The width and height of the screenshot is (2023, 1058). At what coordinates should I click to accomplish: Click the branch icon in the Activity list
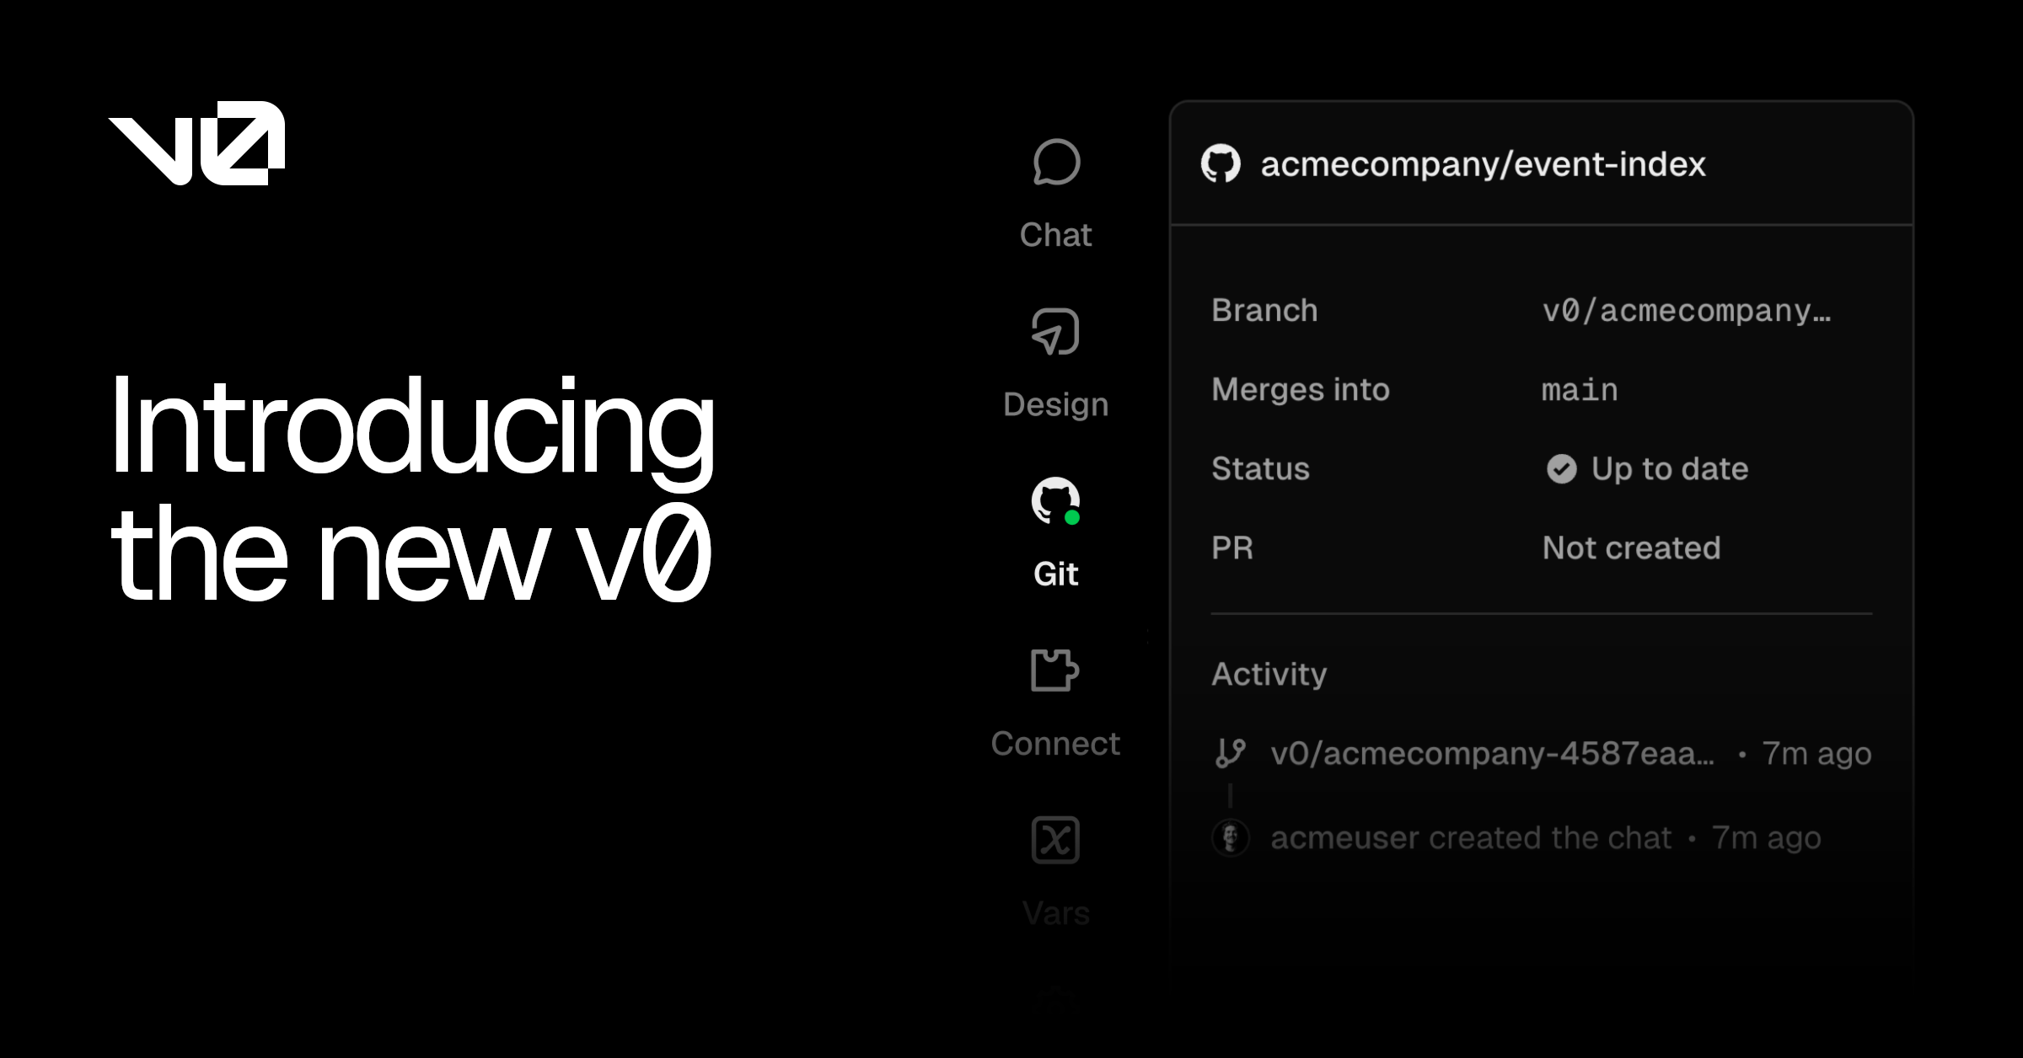(x=1232, y=753)
